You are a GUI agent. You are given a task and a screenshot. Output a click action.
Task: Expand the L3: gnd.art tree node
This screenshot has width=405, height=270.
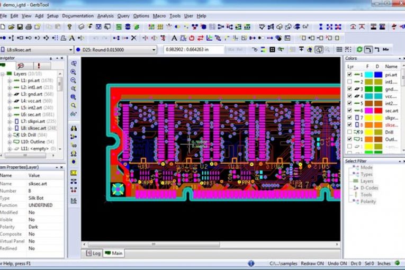pos(10,94)
